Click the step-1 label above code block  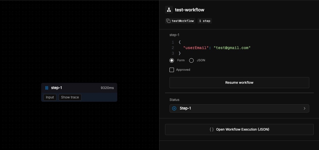tap(174, 35)
